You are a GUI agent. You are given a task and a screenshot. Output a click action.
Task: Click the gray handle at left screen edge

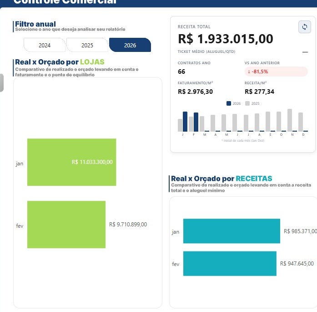(x=2, y=83)
